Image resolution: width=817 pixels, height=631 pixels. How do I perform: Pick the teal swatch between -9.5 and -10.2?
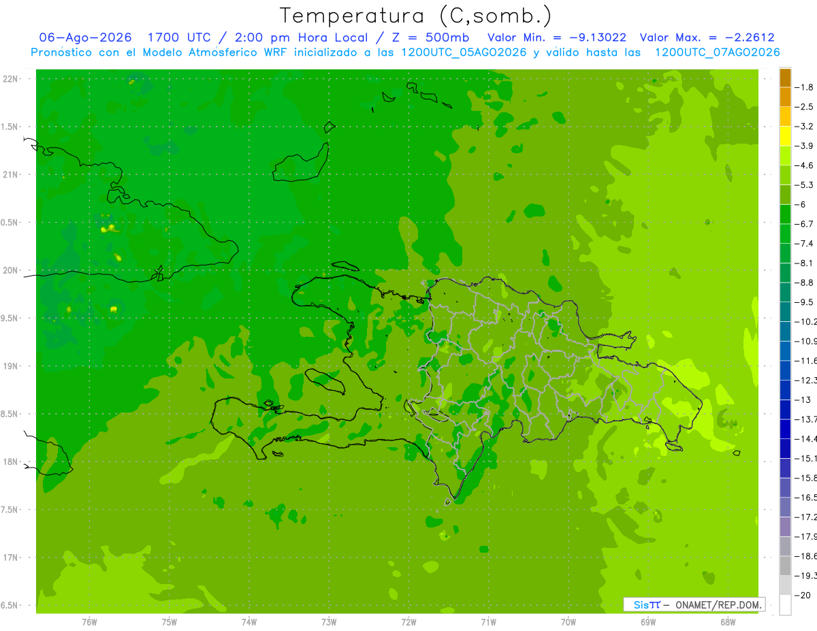785,312
